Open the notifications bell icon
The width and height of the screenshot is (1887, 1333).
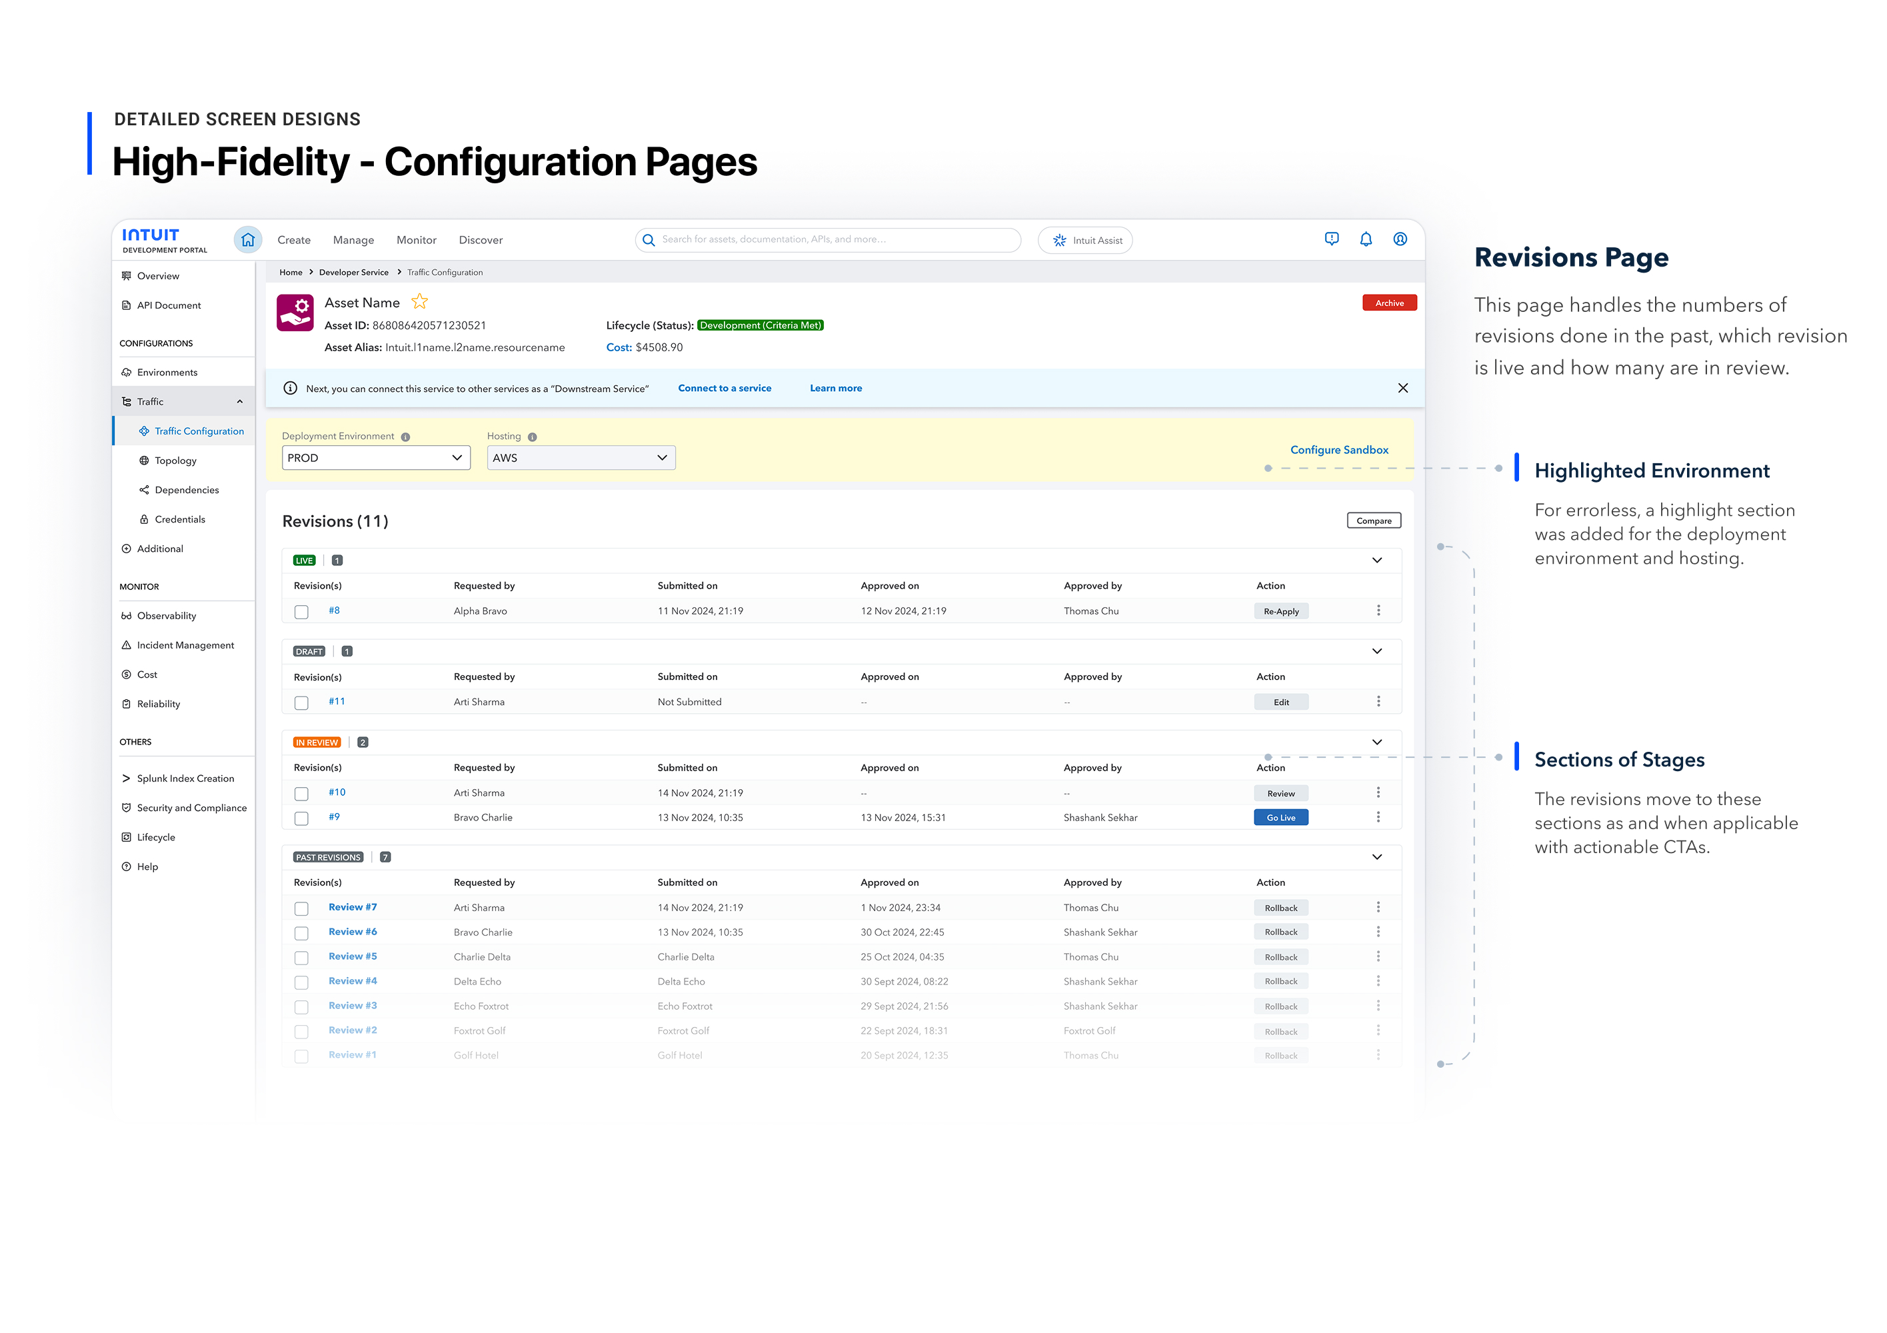(1365, 239)
